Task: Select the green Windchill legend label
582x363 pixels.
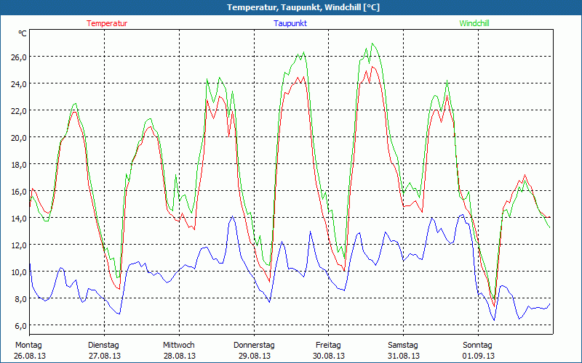Action: pyautogui.click(x=474, y=23)
